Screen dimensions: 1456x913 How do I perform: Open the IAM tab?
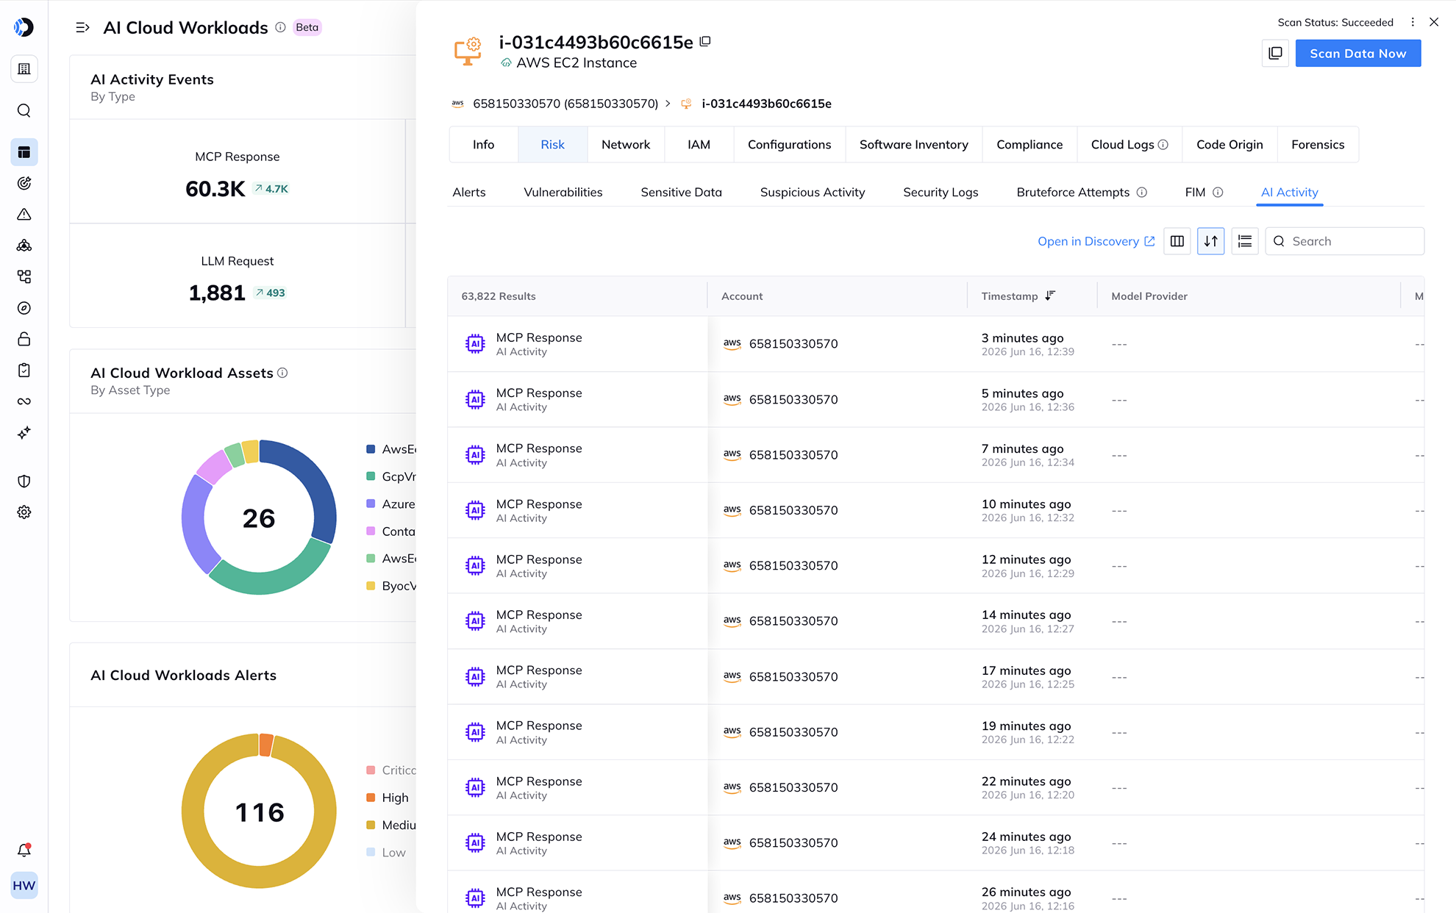[699, 145]
